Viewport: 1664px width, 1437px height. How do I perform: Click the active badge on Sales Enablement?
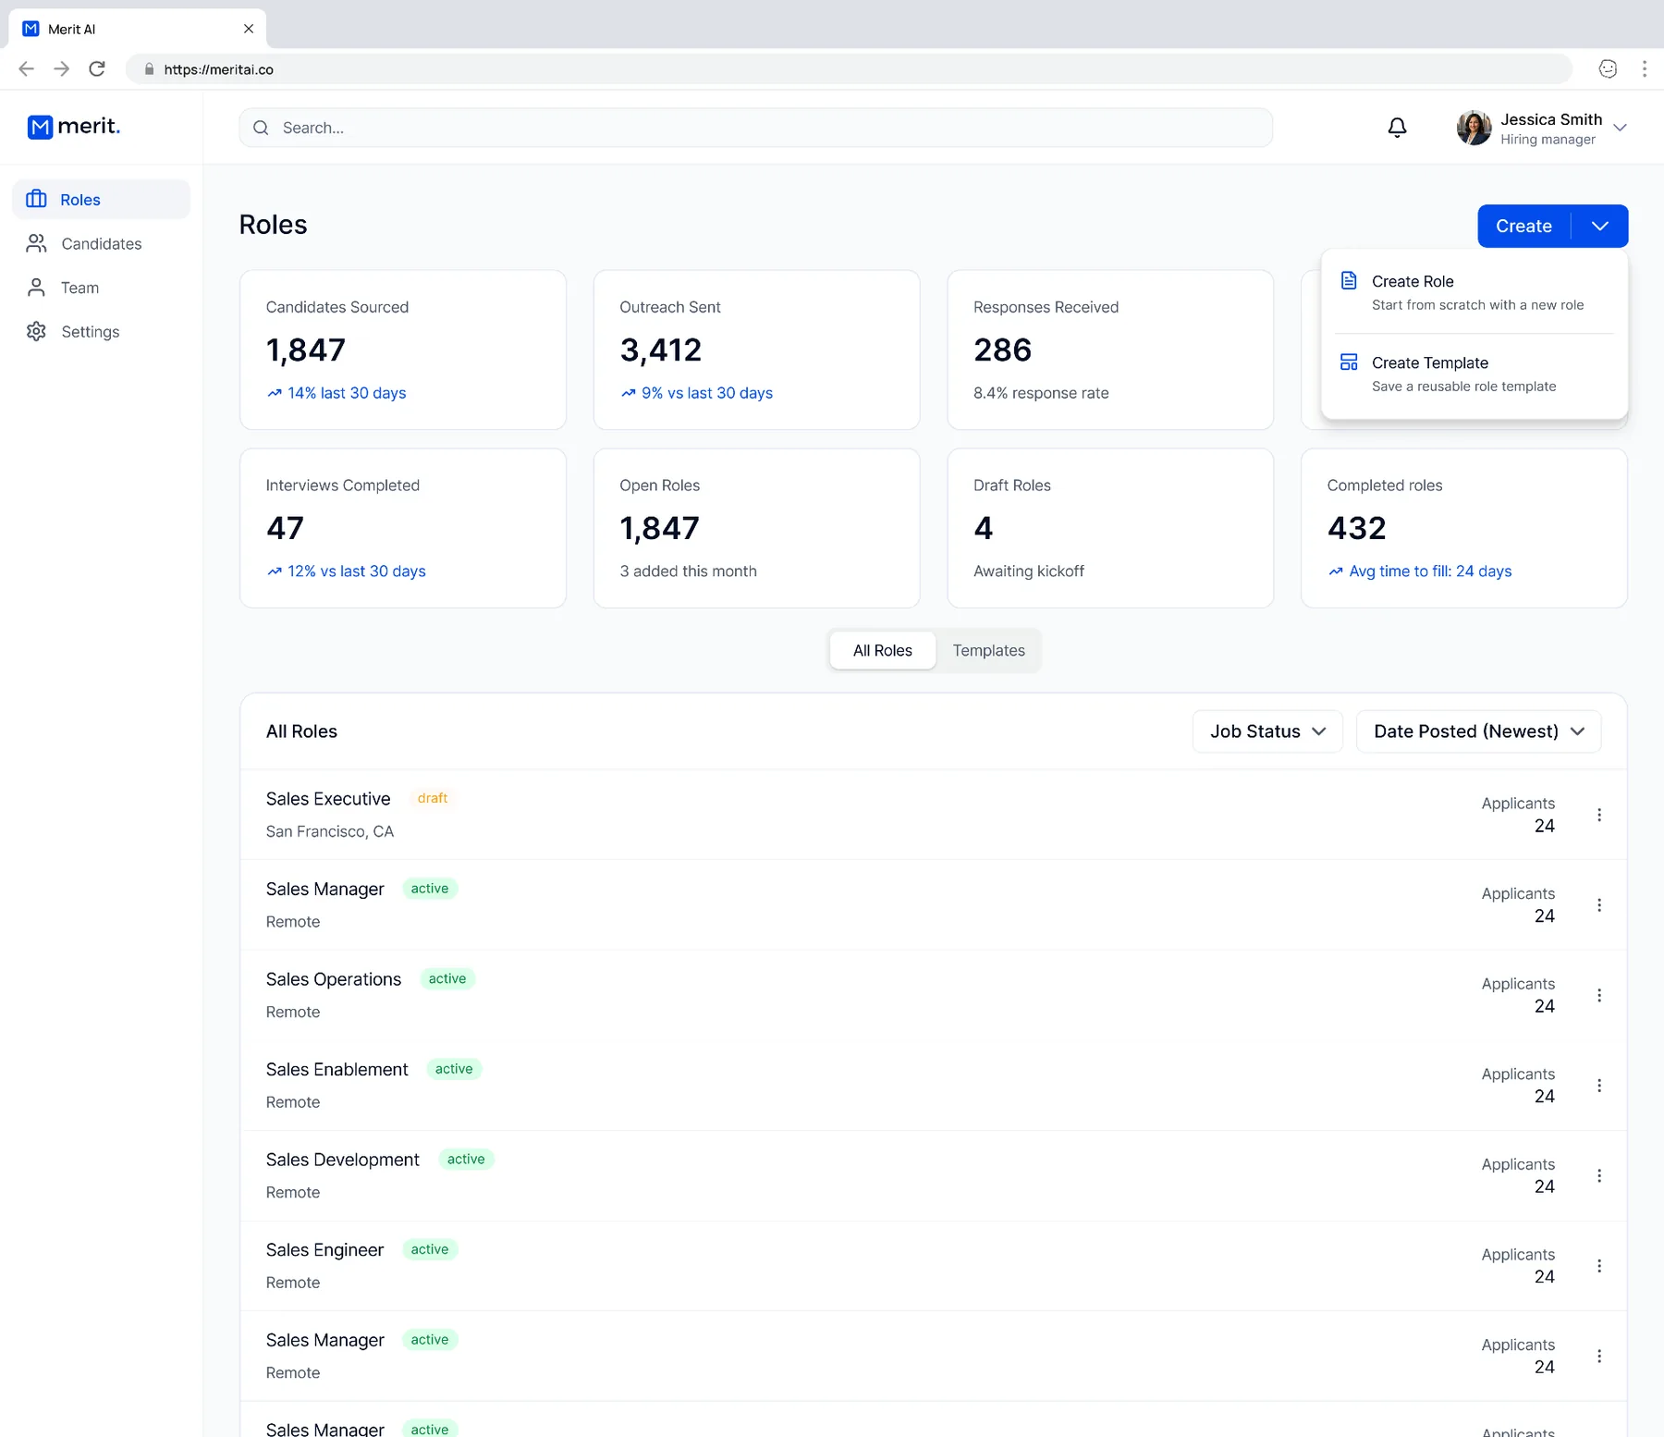pos(454,1069)
